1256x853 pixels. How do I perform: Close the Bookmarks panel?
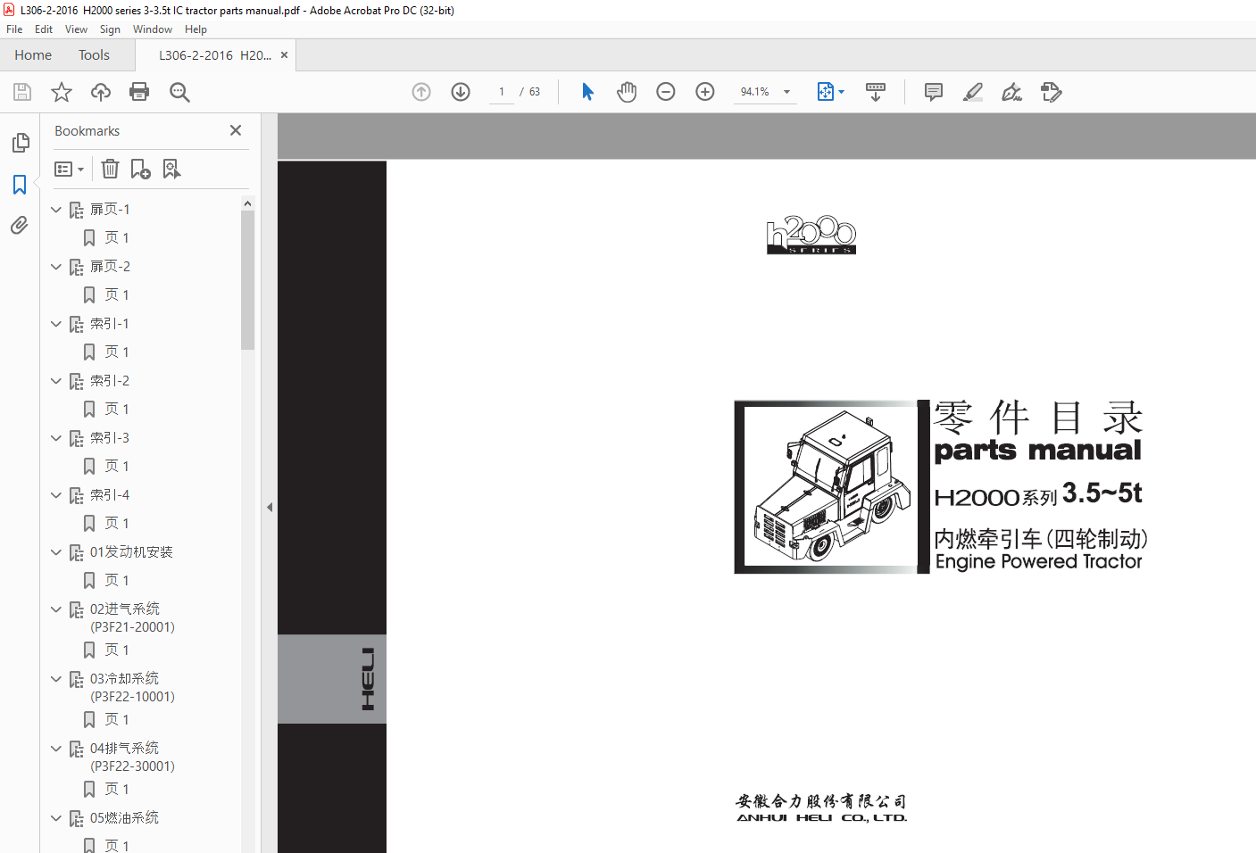pyautogui.click(x=236, y=130)
